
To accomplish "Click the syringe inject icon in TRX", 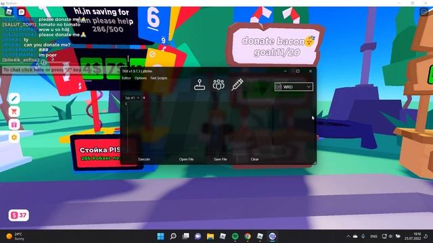I will pyautogui.click(x=237, y=84).
